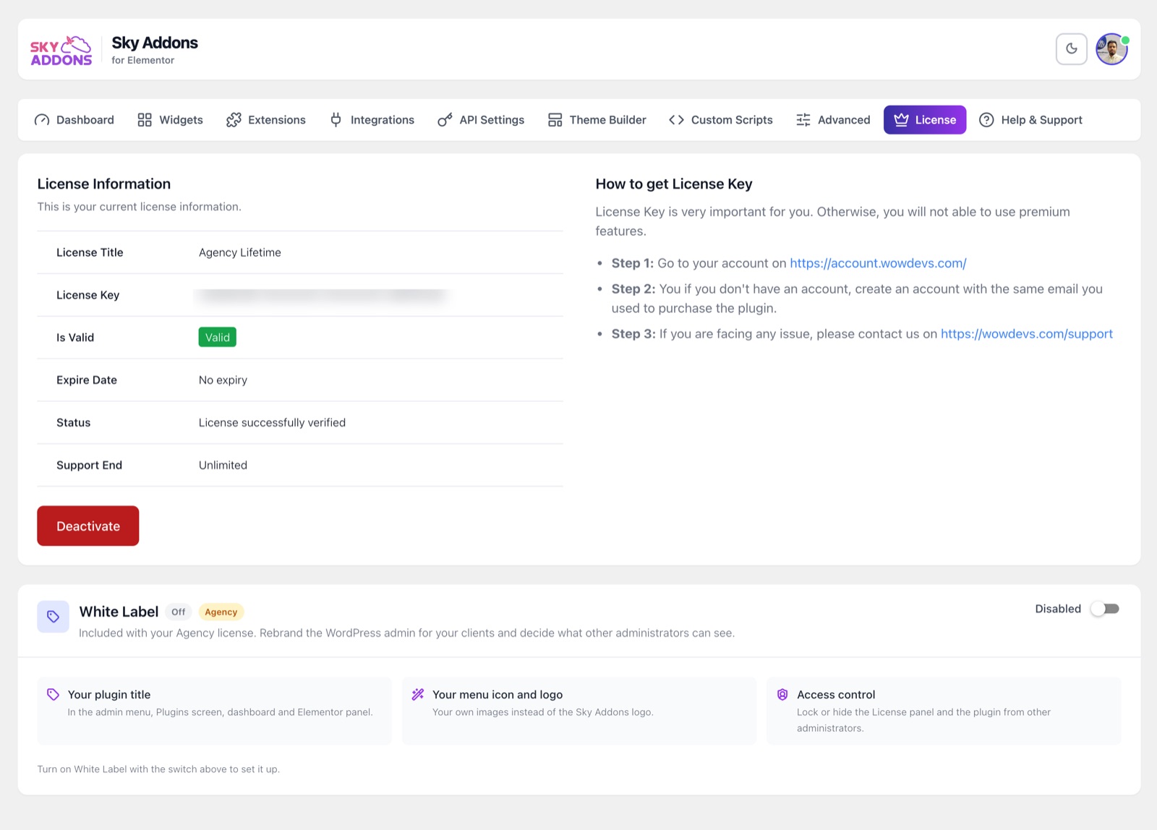Click the Off badge beside White Label
1157x830 pixels.
(x=179, y=612)
